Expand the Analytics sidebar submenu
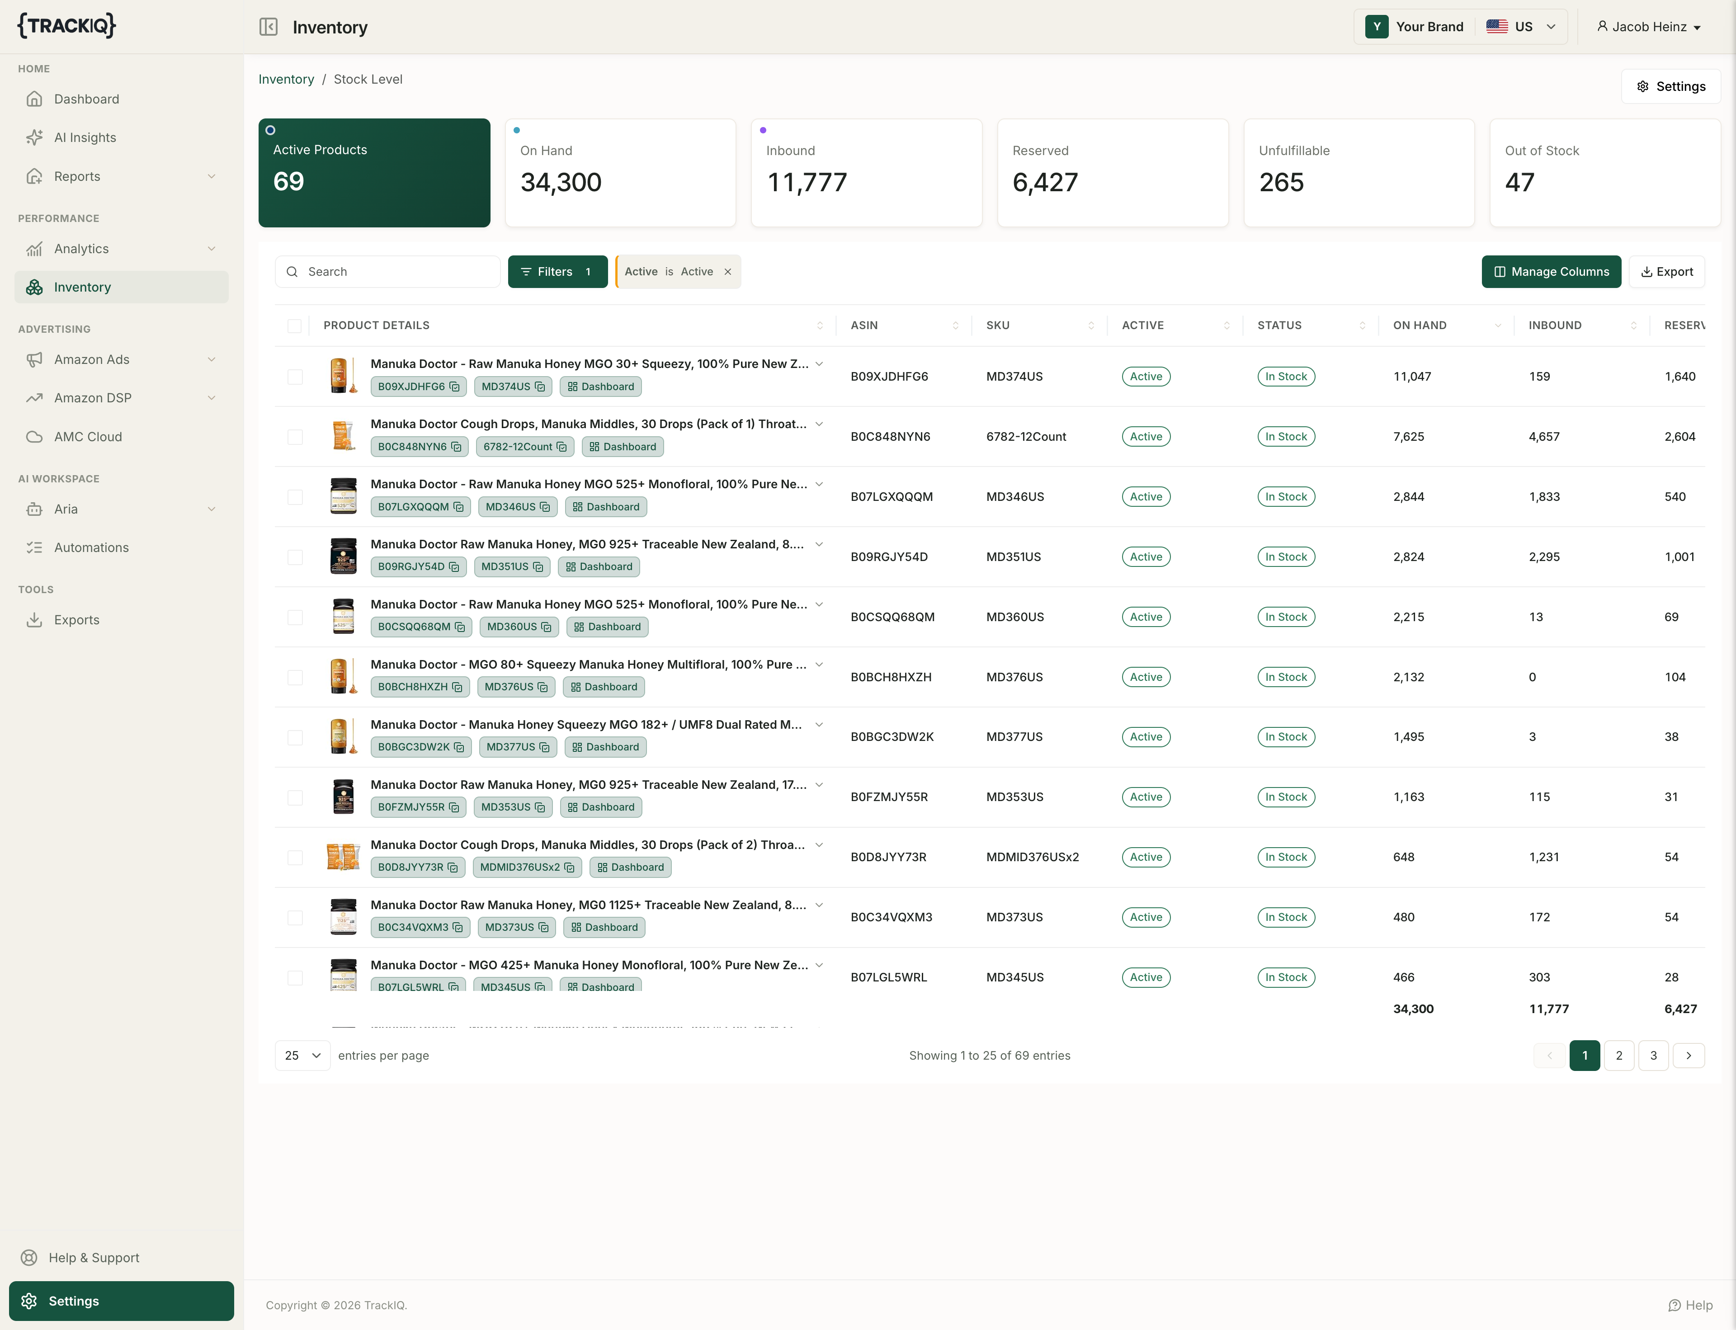 212,249
